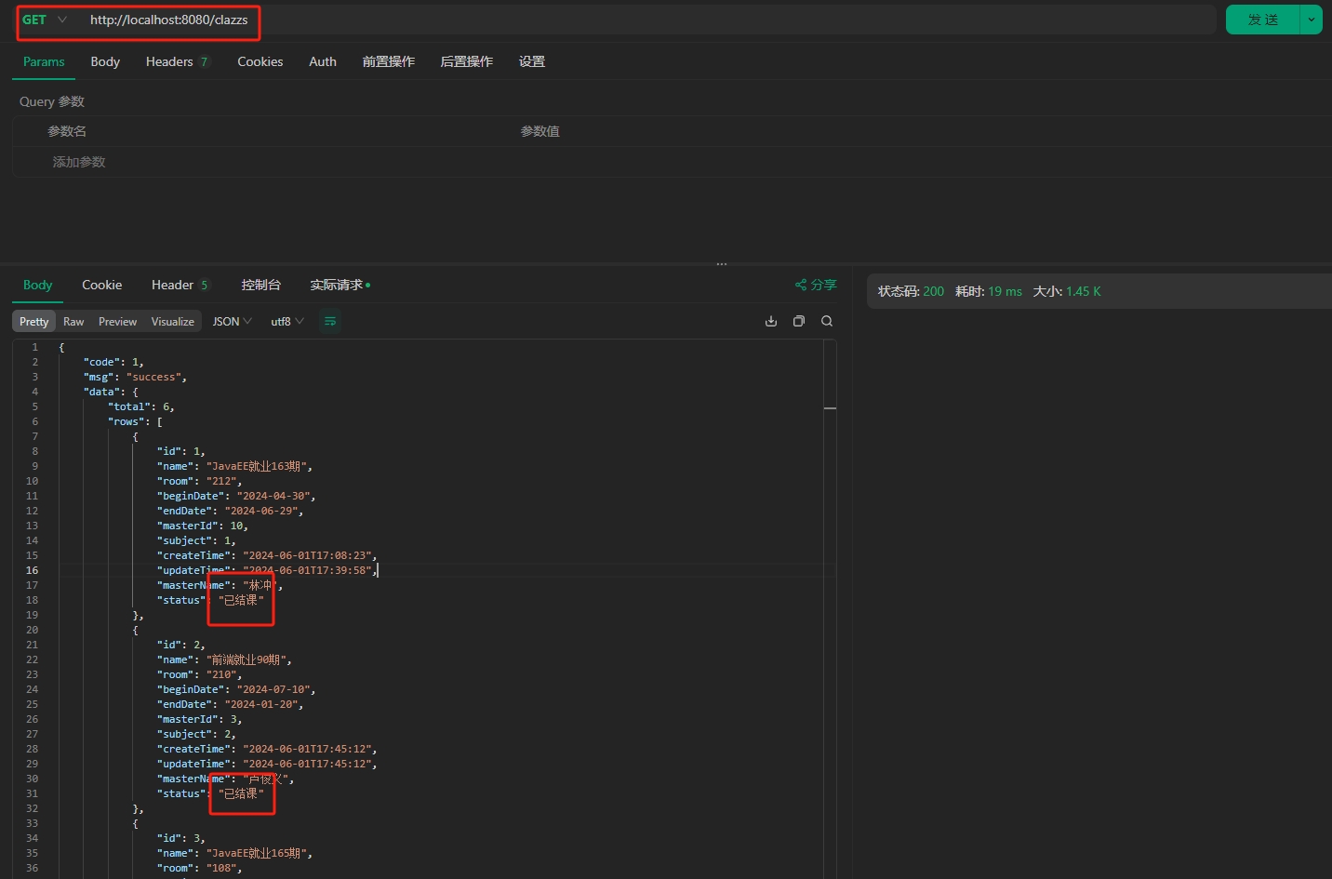Viewport: 1332px width, 879px height.
Task: Open the JSON format dropdown
Action: click(x=232, y=322)
